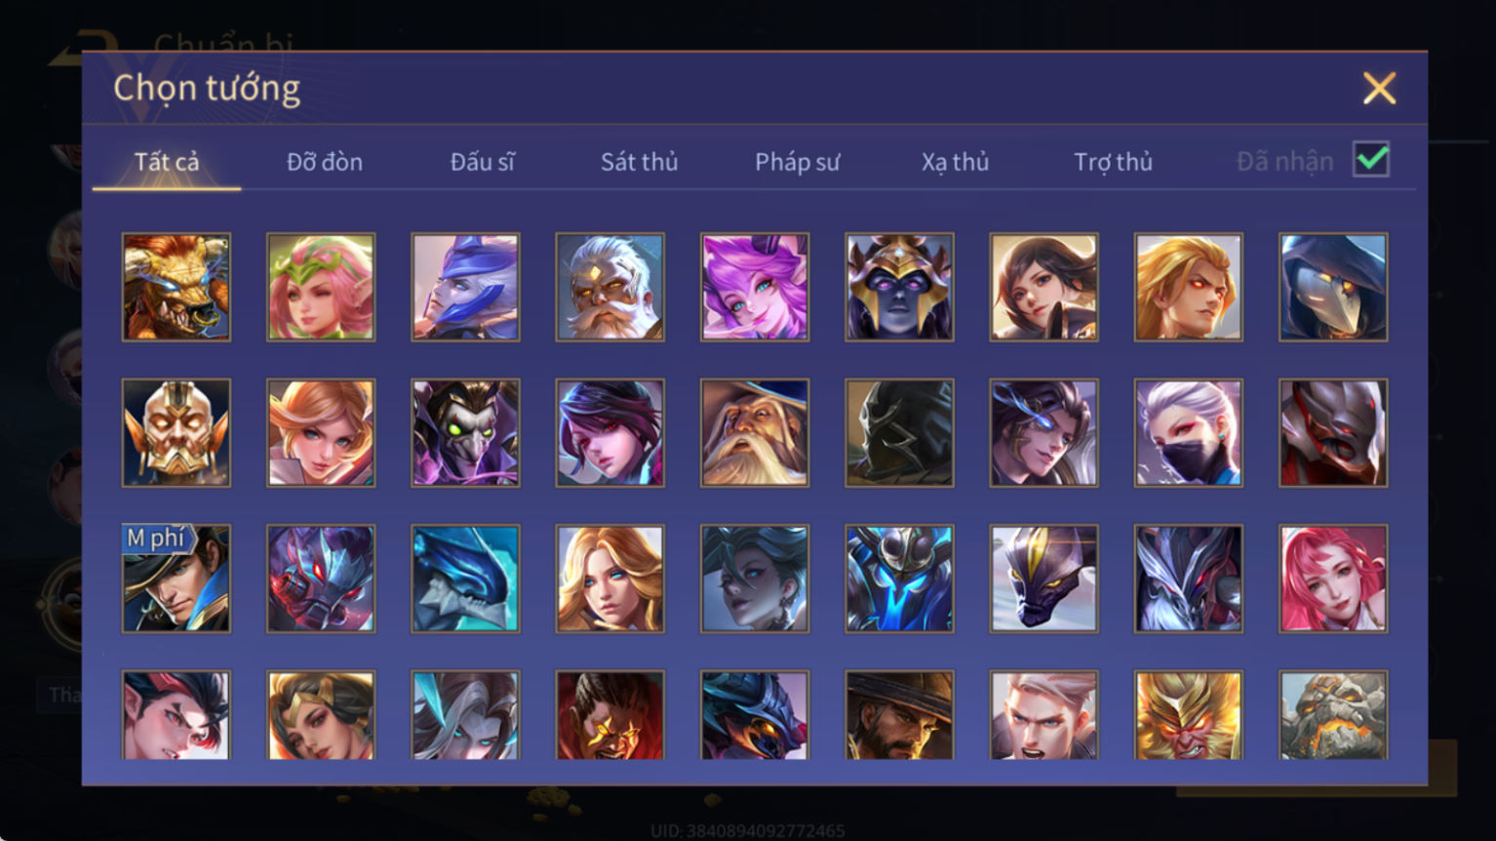Viewport: 1496px width, 841px height.
Task: Switch to the 'Đỡ đòn' tab
Action: click(325, 162)
